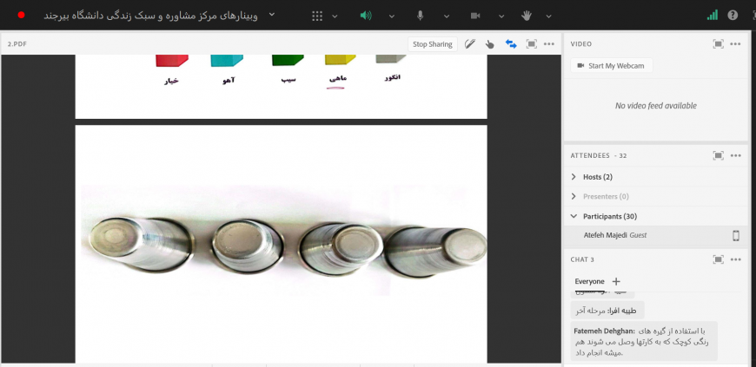Click the word ماهی under the yellow block
The height and width of the screenshot is (367, 756).
point(337,78)
